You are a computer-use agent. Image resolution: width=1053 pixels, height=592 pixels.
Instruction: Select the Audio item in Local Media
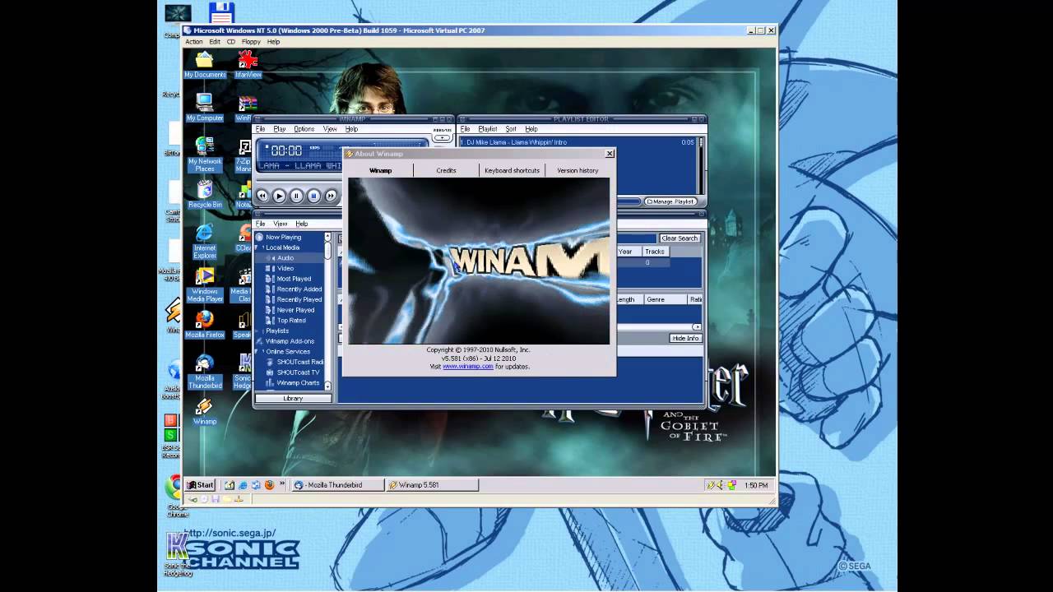click(285, 258)
